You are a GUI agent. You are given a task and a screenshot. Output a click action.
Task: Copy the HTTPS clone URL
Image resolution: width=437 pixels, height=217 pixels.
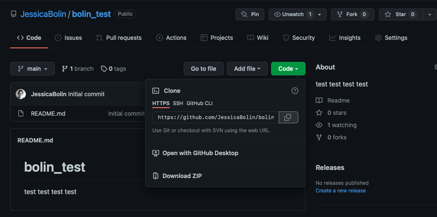(x=288, y=117)
